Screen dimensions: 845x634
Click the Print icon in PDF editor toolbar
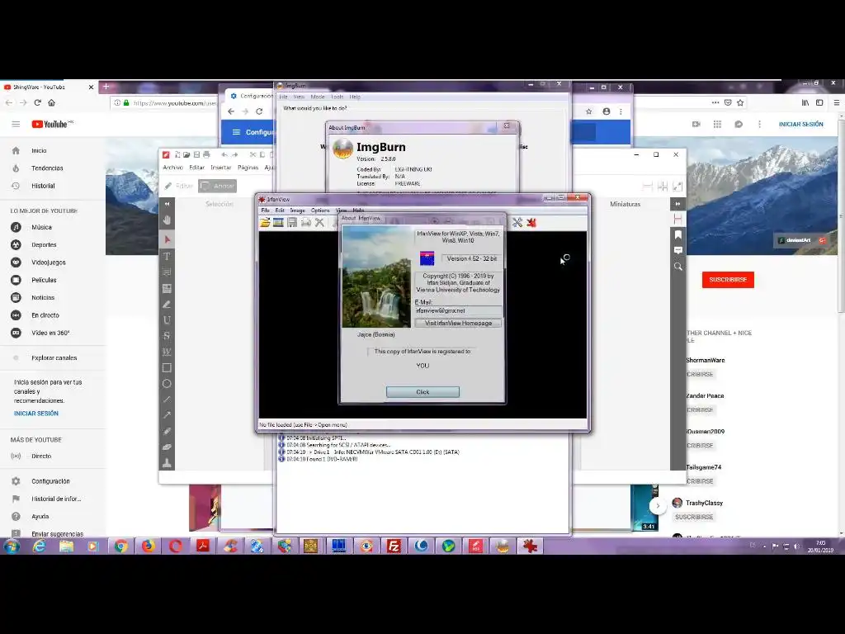(206, 154)
